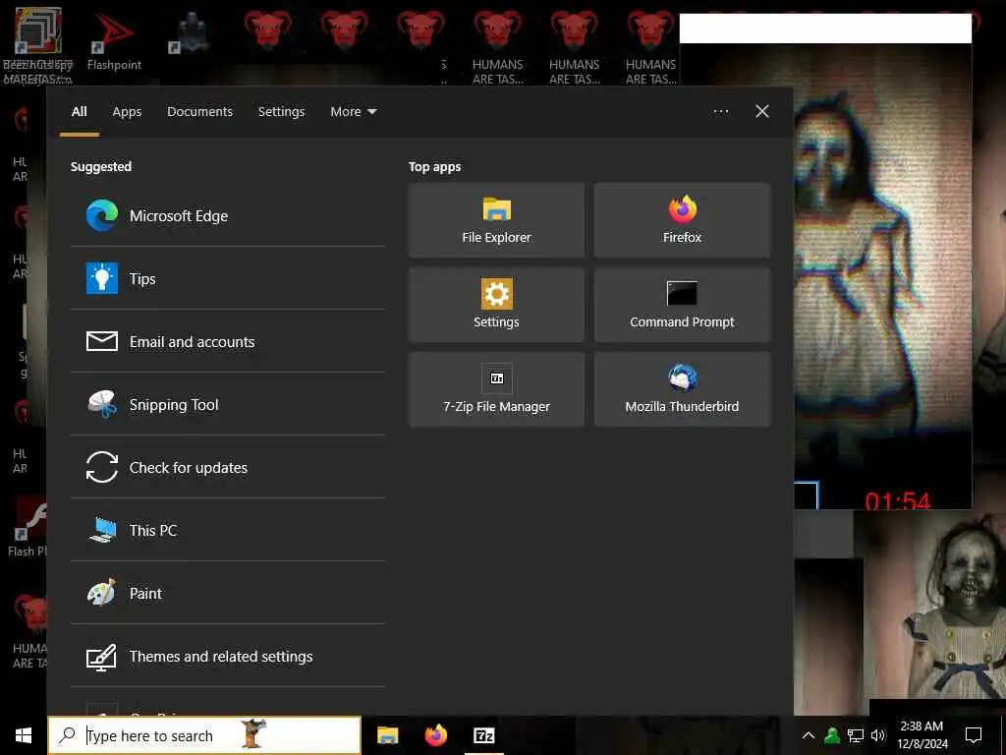Image resolution: width=1006 pixels, height=755 pixels.
Task: Switch to 7-Zip on the taskbar
Action: [x=484, y=735]
